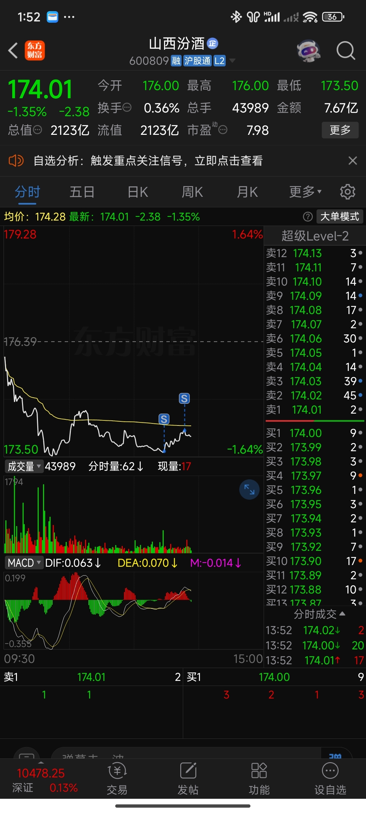Select 卖3 174.03 order row
This screenshot has height=813, width=366.
(x=314, y=381)
